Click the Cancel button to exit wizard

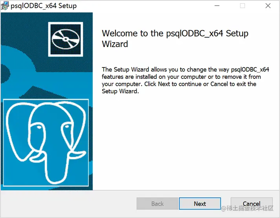251,203
